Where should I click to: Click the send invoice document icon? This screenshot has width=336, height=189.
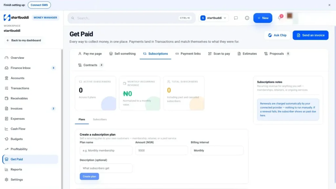298,35
